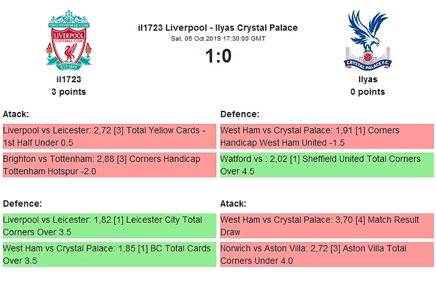Select the Total Yellow Cards 1st Half bet
The width and height of the screenshot is (436, 286).
109,136
